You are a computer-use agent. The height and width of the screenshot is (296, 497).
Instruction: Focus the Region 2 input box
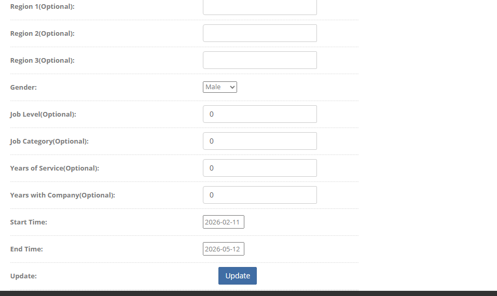(x=259, y=33)
